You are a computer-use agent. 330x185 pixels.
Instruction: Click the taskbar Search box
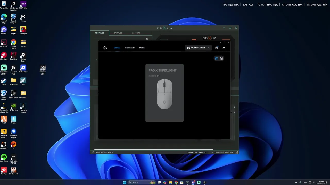(142, 182)
